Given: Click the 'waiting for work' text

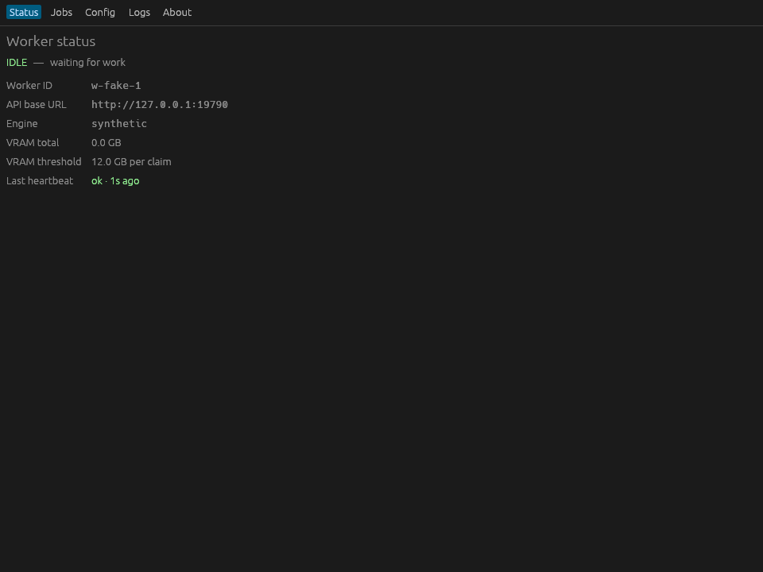Looking at the screenshot, I should 87,62.
